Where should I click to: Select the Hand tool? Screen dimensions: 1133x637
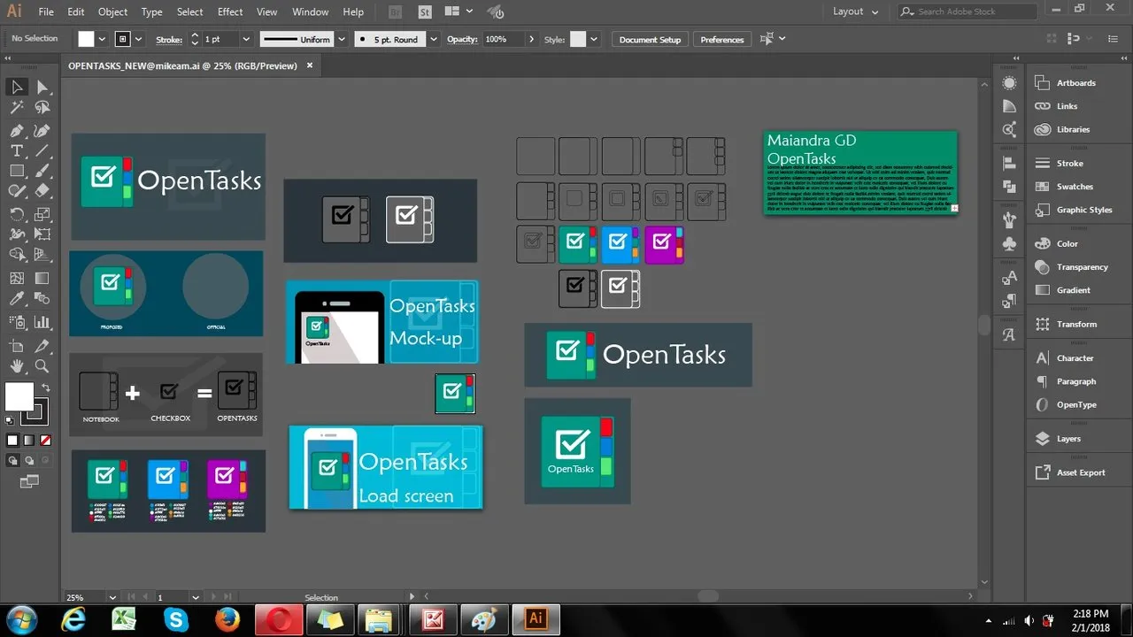point(16,366)
